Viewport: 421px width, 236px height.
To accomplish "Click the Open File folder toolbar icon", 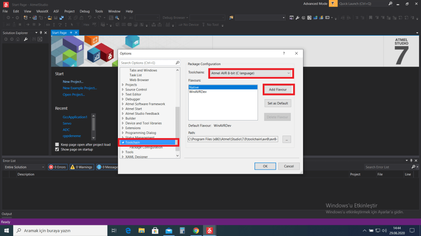I will 49,18.
